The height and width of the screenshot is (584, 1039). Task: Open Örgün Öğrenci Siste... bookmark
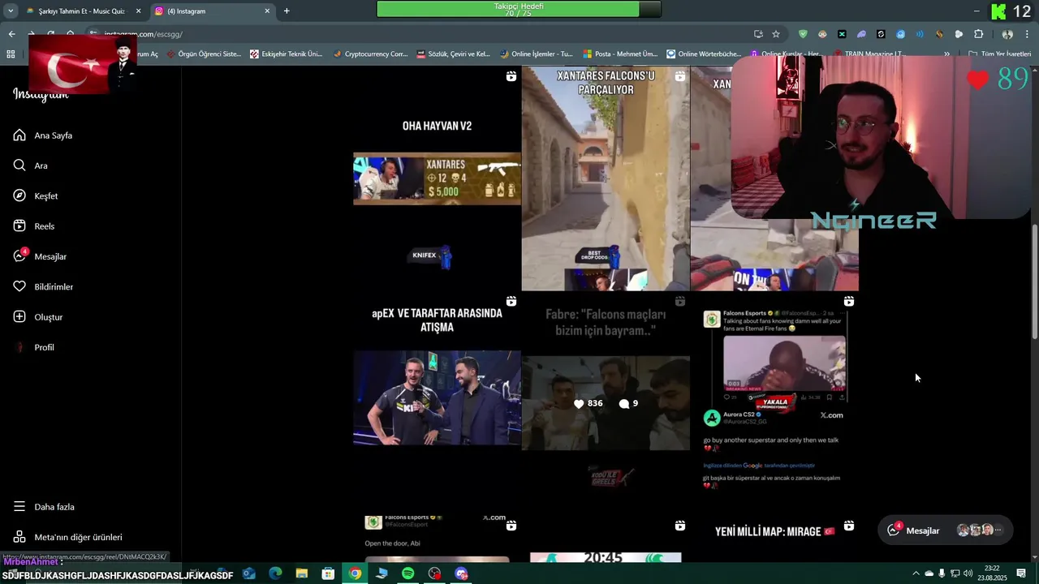coord(204,54)
